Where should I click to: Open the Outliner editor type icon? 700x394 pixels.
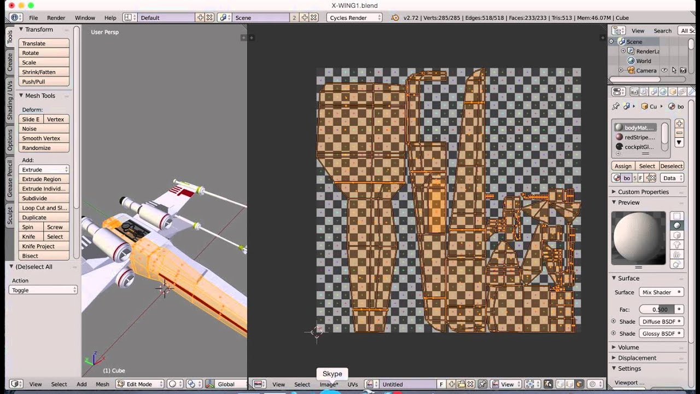[619, 31]
